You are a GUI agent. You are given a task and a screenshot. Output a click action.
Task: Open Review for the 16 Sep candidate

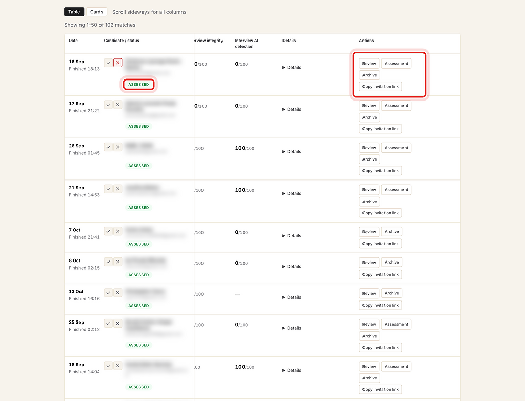(x=369, y=63)
